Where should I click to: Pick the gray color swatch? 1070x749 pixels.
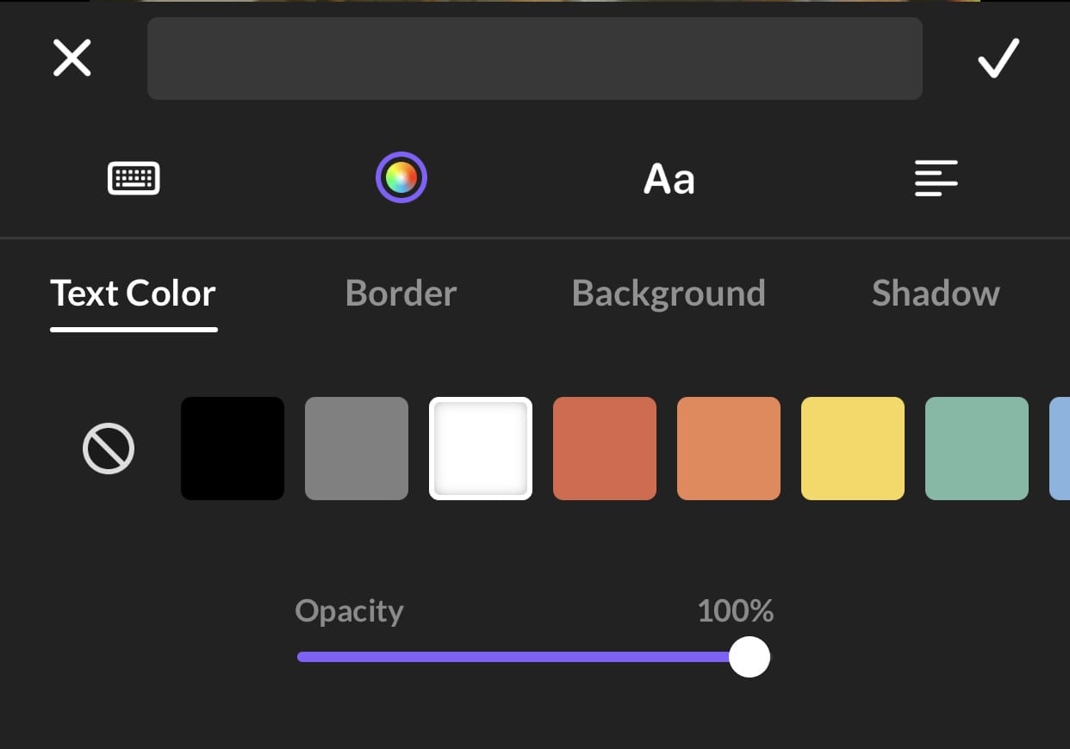(357, 449)
